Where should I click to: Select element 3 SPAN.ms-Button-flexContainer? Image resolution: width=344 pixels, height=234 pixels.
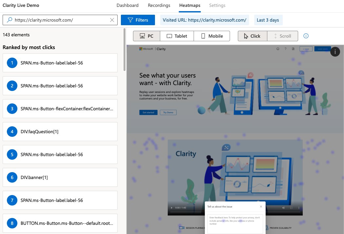coord(60,109)
